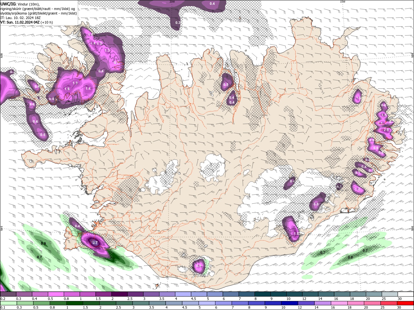This screenshot has height=310, width=414.
Task: Click the 0.5 value in northern Iceland fjord
Action: [x=226, y=85]
